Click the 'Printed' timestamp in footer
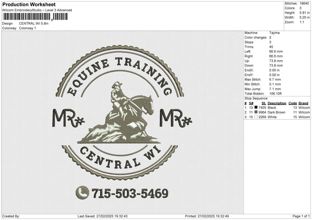The width and height of the screenshot is (312, 220). coord(207,216)
